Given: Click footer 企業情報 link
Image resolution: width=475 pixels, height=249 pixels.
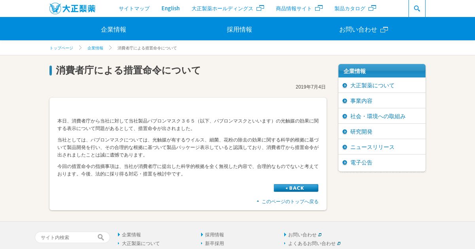Looking at the screenshot, I should pyautogui.click(x=131, y=235).
